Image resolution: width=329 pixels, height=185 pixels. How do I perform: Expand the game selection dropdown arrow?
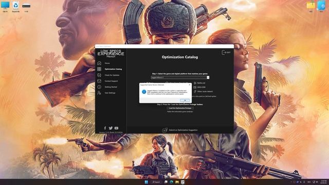point(208,78)
